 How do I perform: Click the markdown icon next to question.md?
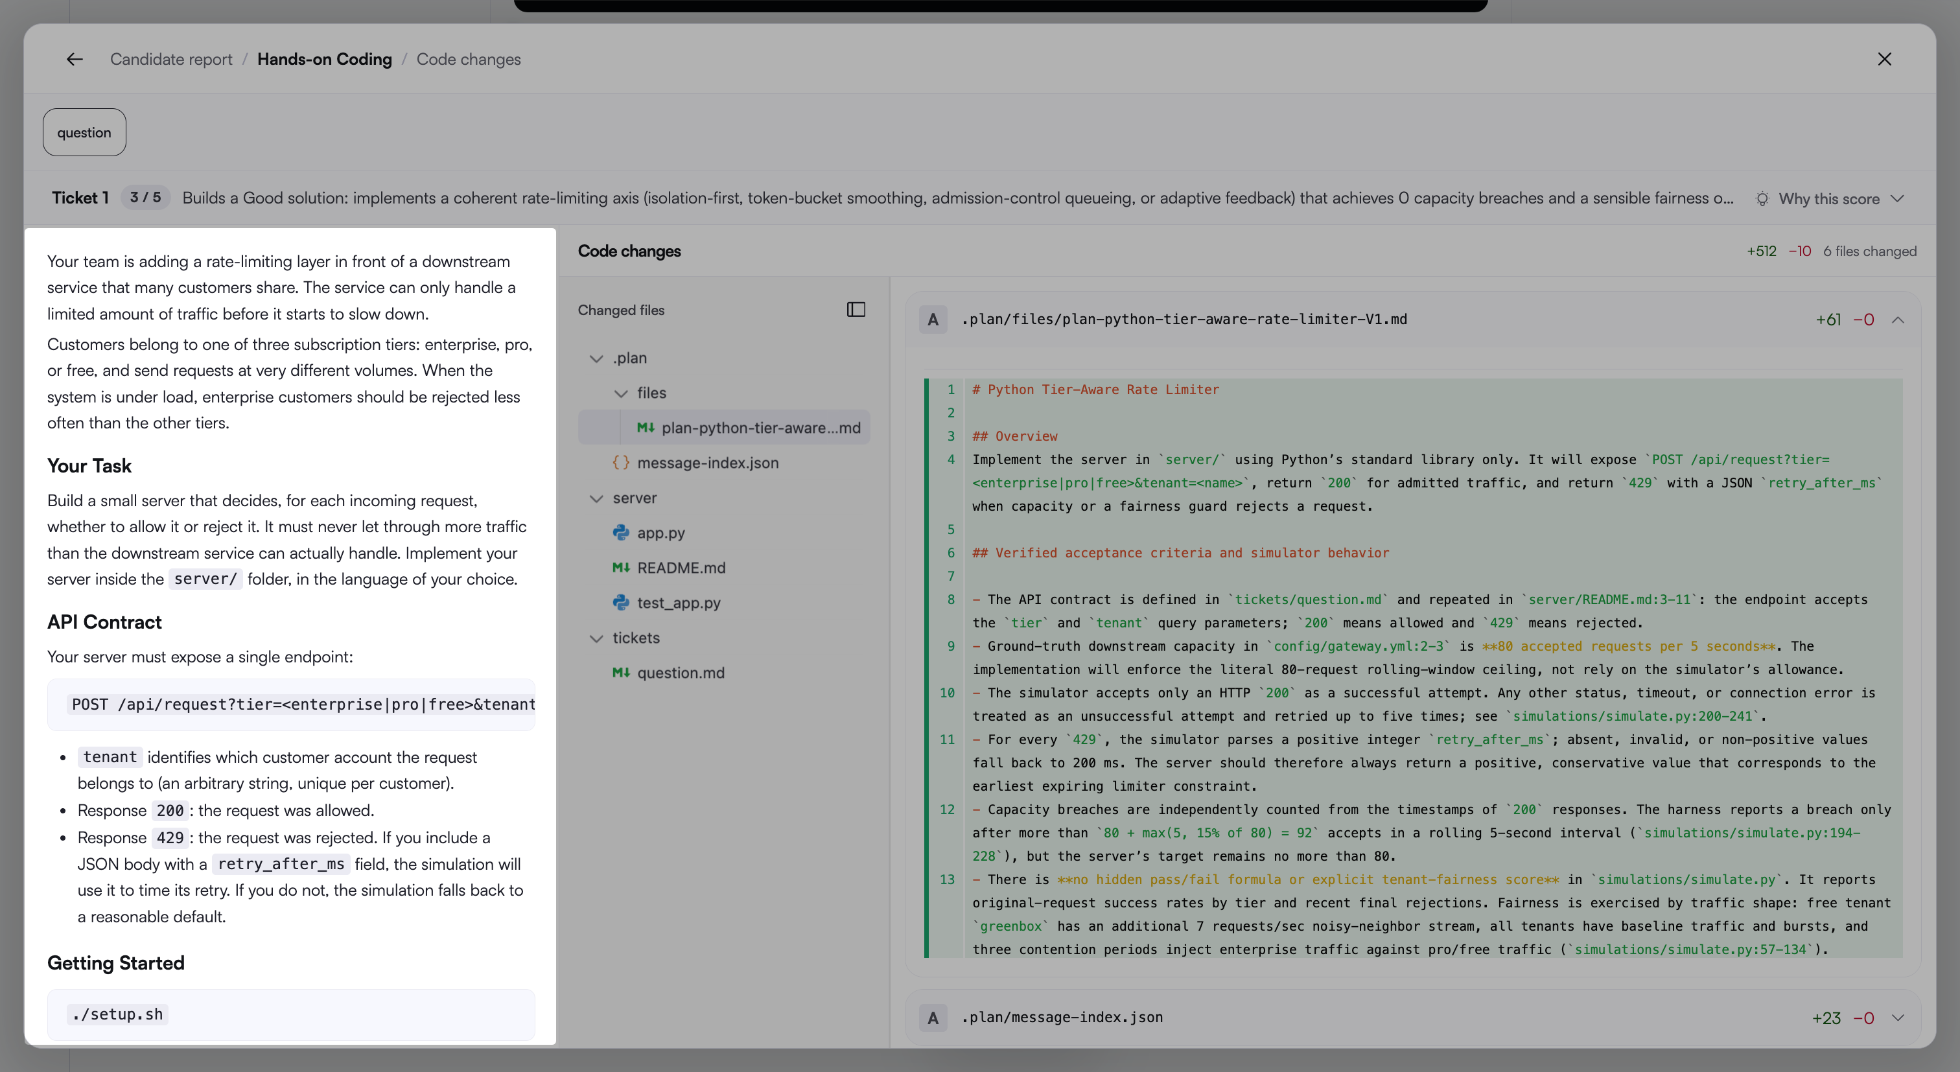pyautogui.click(x=621, y=673)
